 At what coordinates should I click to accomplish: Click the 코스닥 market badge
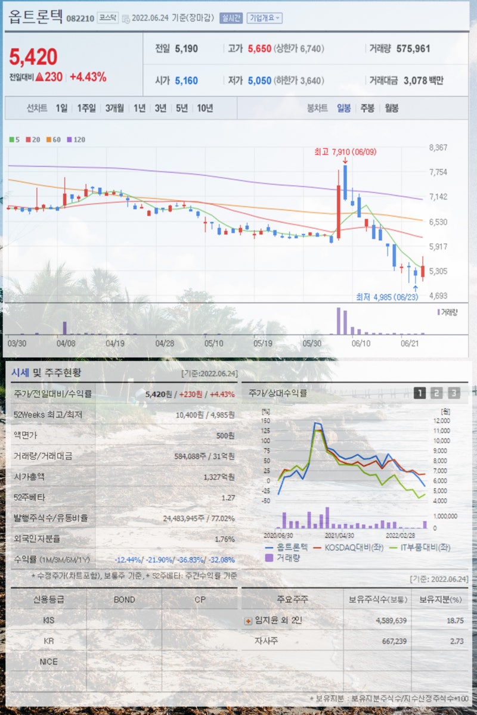pyautogui.click(x=108, y=18)
